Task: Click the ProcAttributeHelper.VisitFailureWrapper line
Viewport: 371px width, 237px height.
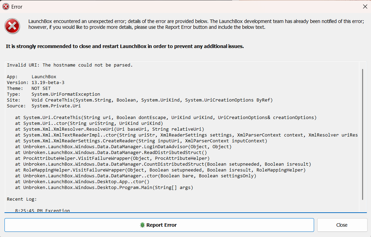Action: [112, 158]
